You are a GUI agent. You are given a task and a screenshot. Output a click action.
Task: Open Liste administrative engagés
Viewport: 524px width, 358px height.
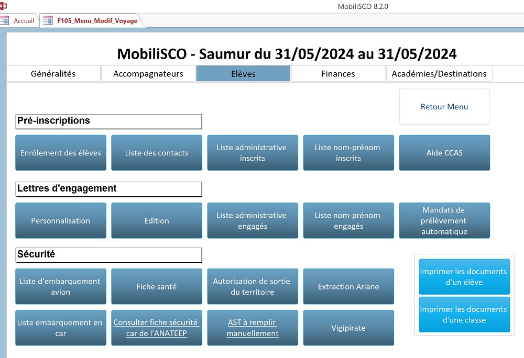tap(253, 220)
